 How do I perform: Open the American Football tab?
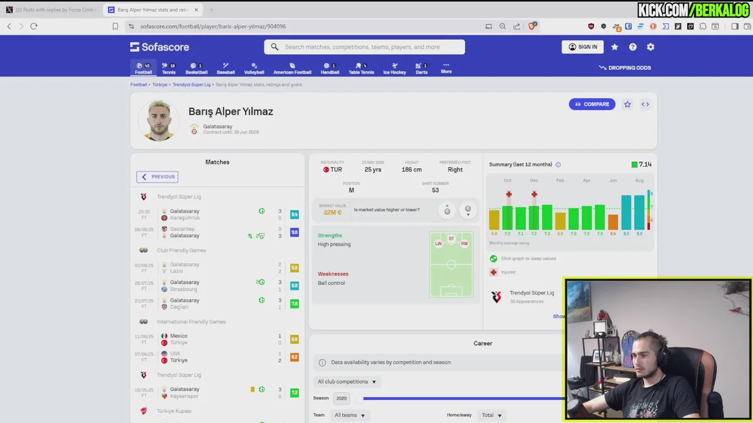pyautogui.click(x=292, y=68)
